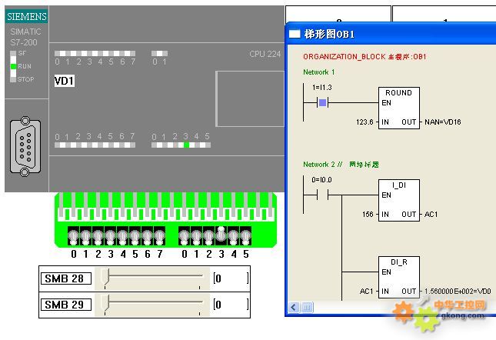Screen dimensions: 496x340
Task: Toggle input switch 5 in the first switch group
Action: point(135,237)
